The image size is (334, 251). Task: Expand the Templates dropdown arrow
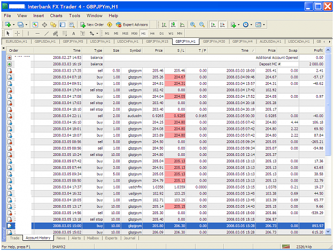[x=264, y=25]
